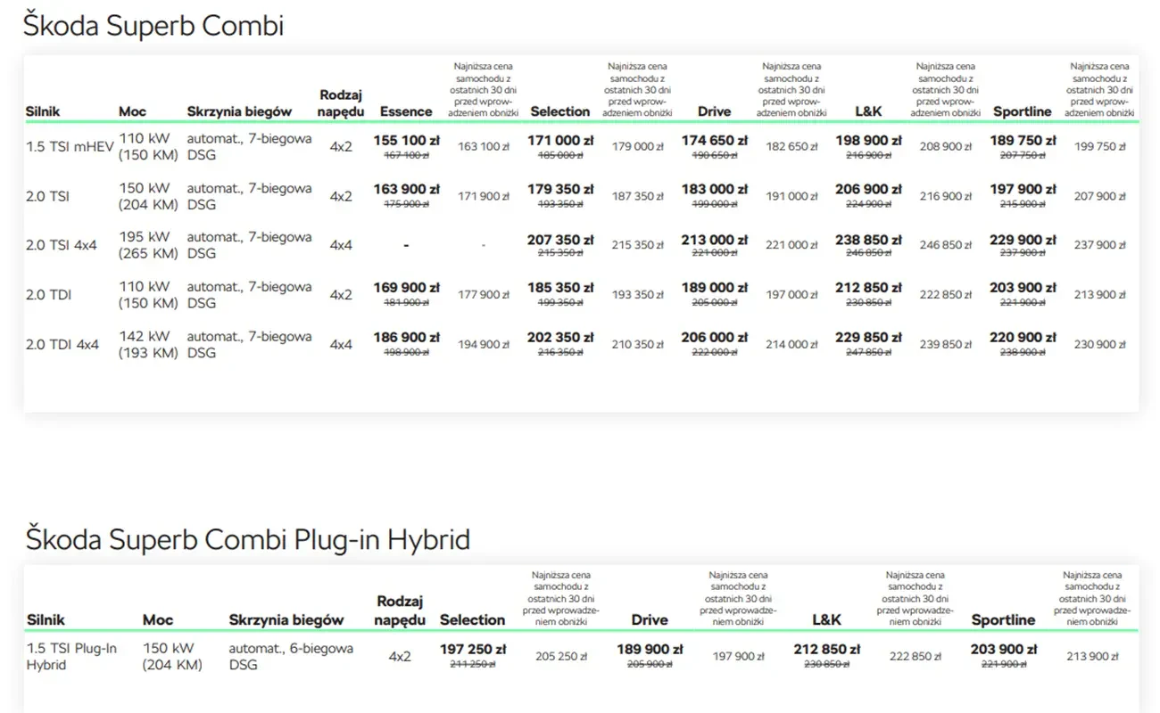Image resolution: width=1160 pixels, height=713 pixels.
Task: Click the lowest-price value '210 350 zł'
Action: tap(638, 344)
